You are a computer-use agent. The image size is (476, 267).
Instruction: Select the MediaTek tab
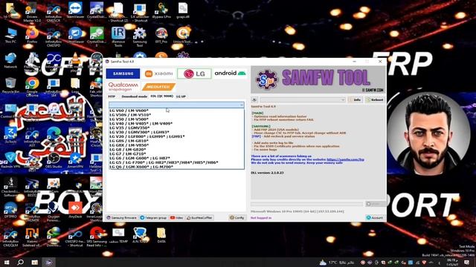[158, 87]
